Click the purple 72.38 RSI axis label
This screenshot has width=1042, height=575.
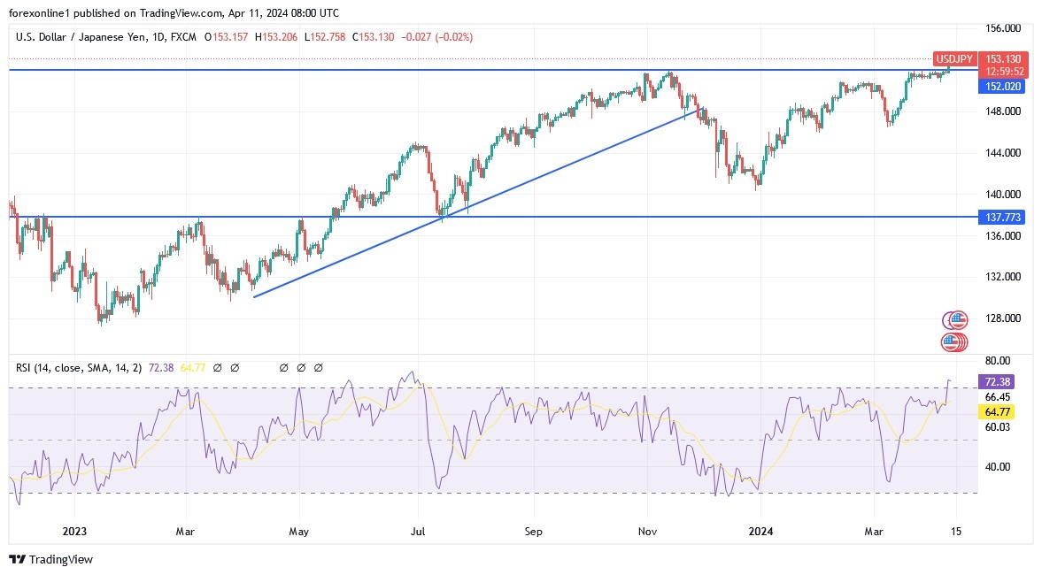click(x=996, y=382)
